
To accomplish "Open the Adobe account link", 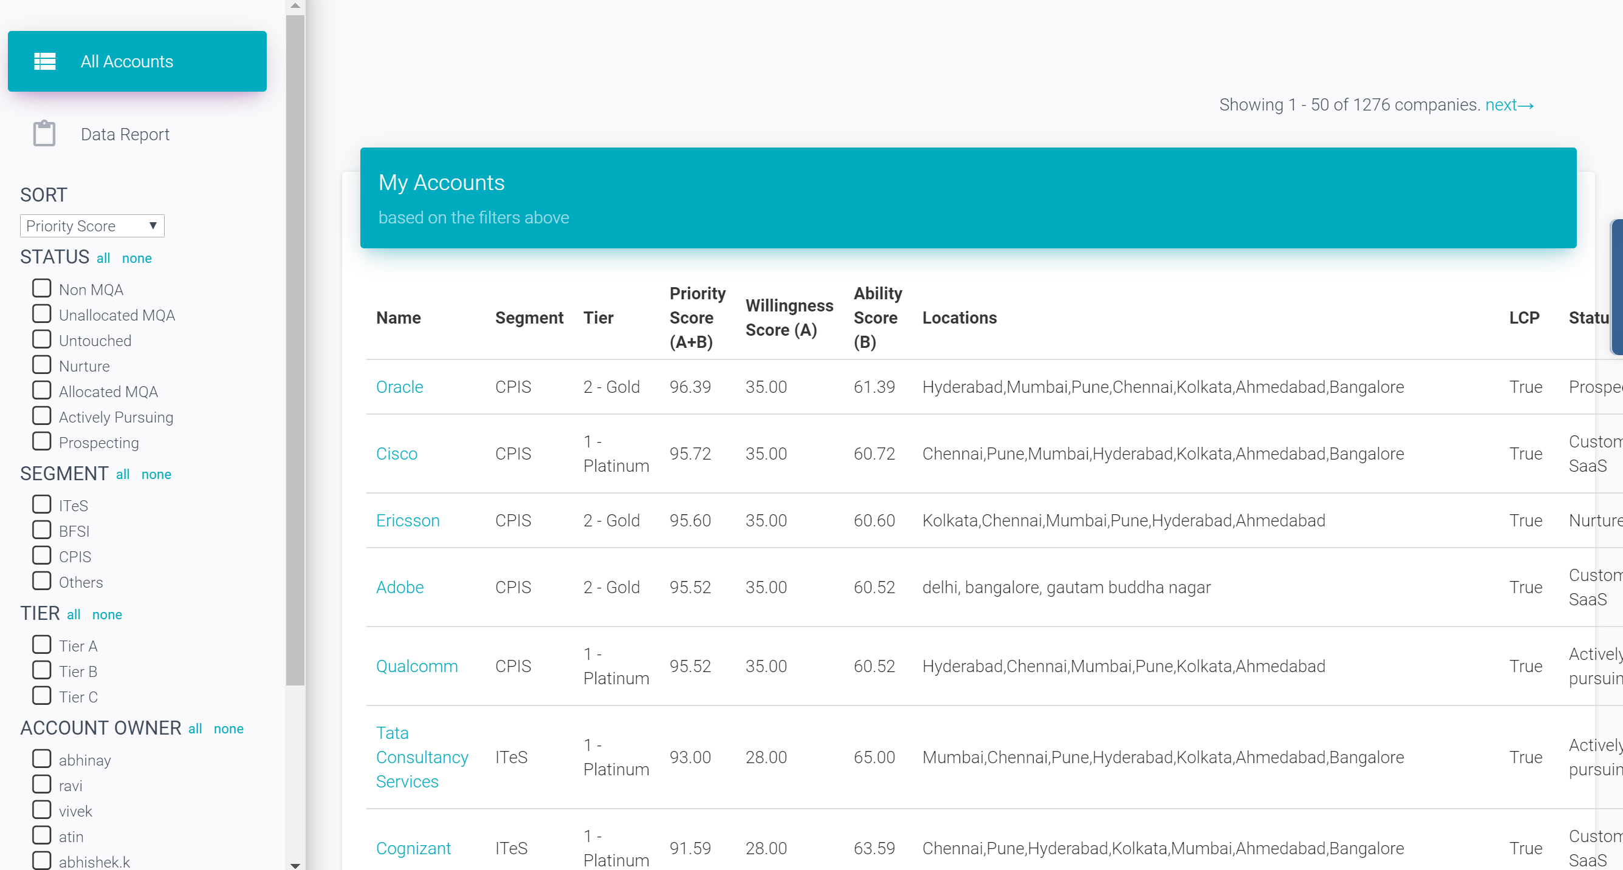I will pos(399,586).
